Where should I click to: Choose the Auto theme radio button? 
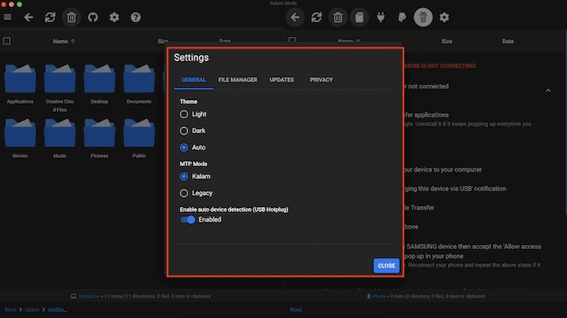[x=184, y=148]
